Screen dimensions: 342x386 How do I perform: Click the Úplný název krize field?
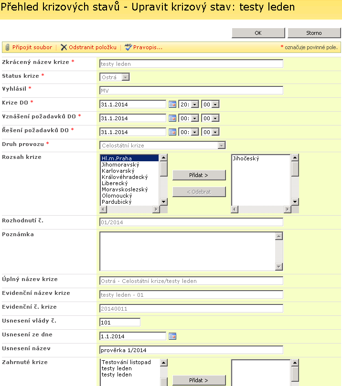(x=192, y=281)
